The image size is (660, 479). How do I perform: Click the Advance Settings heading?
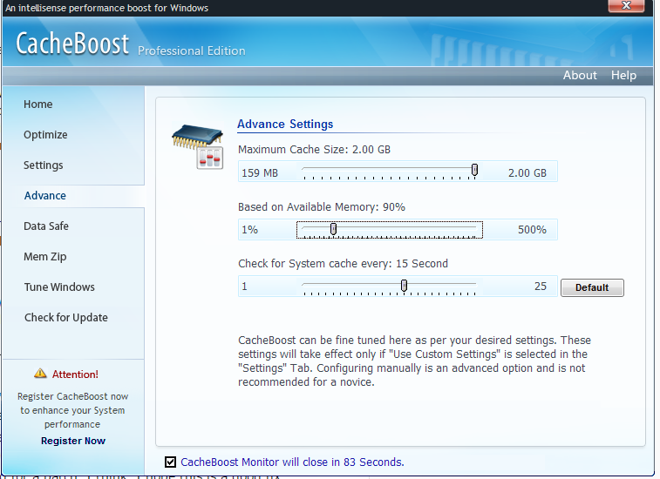285,124
